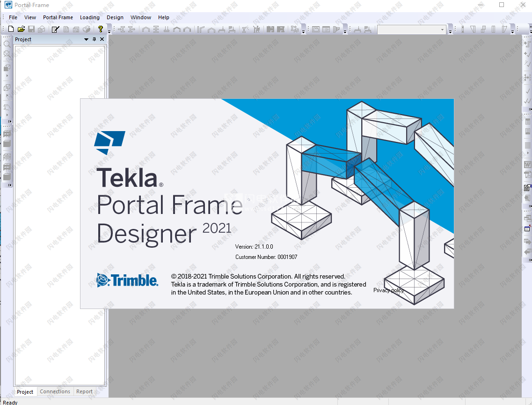The width and height of the screenshot is (532, 405).
Task: Click the Ready status bar text
Action: pyautogui.click(x=10, y=402)
